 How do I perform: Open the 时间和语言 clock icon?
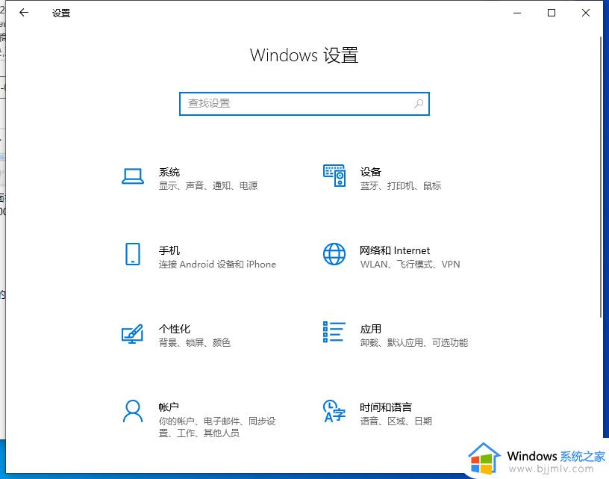pos(334,411)
